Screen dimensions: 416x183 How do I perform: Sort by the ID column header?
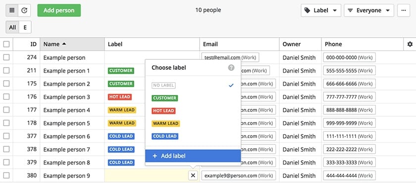pos(27,44)
